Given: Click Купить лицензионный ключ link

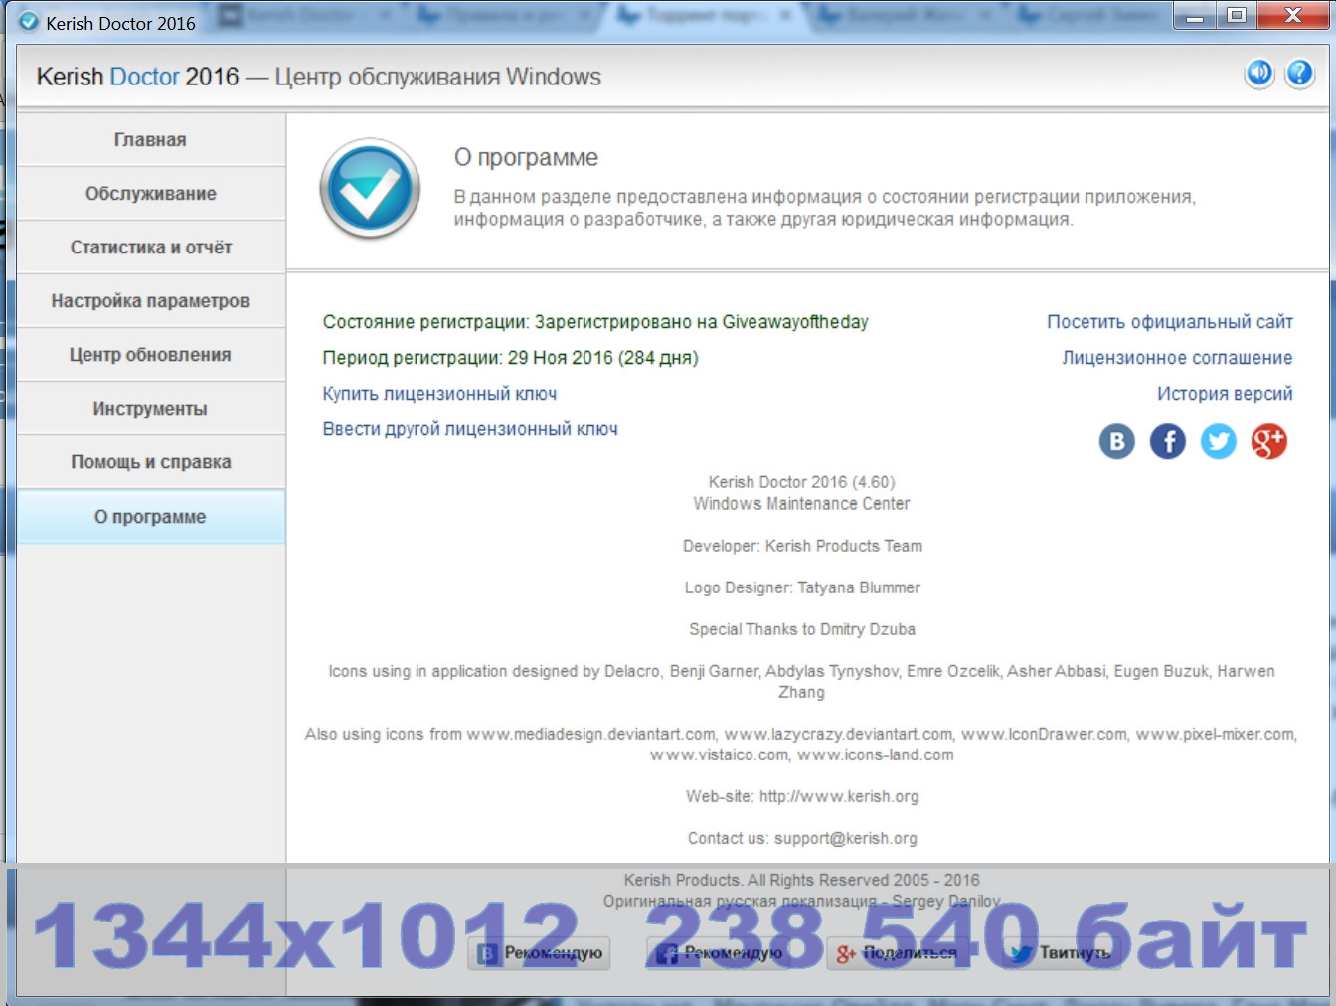Looking at the screenshot, I should (439, 394).
